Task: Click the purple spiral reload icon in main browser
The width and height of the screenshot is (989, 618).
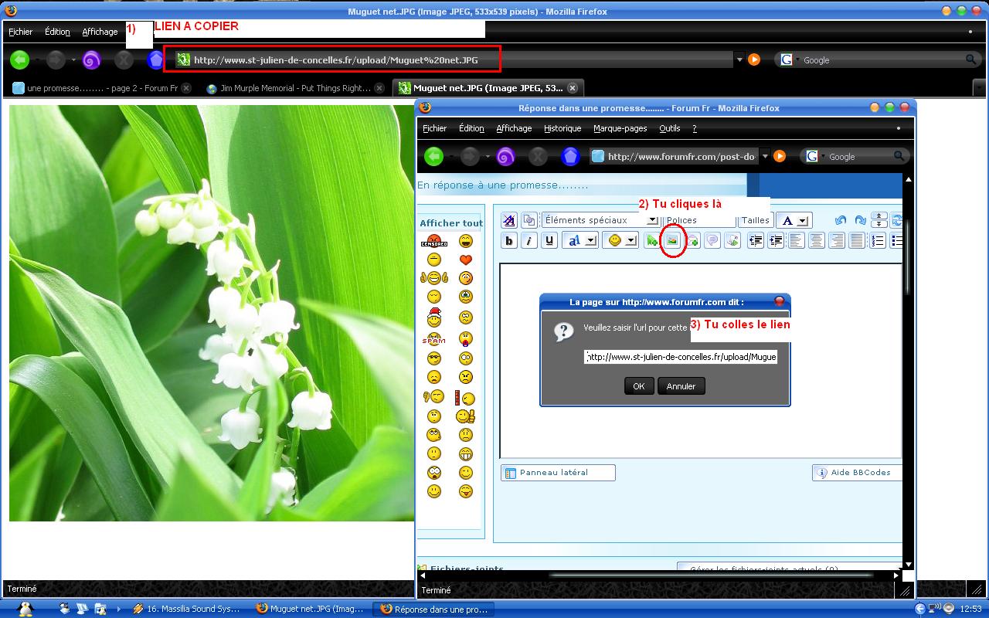Action: pyautogui.click(x=90, y=59)
